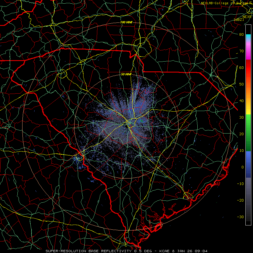
Task: Click the [dBZ] unit label
Action: click(x=239, y=20)
